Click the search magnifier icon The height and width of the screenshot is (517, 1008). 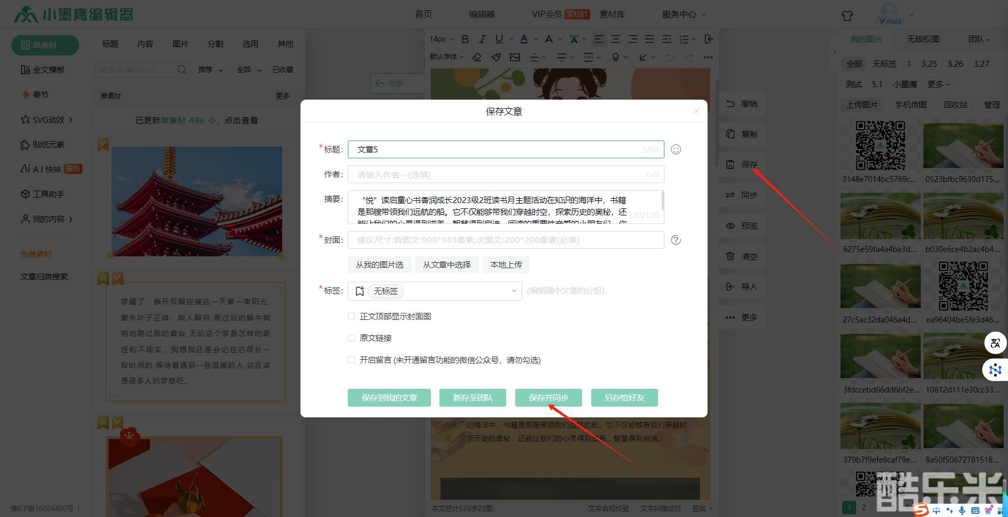click(x=182, y=69)
